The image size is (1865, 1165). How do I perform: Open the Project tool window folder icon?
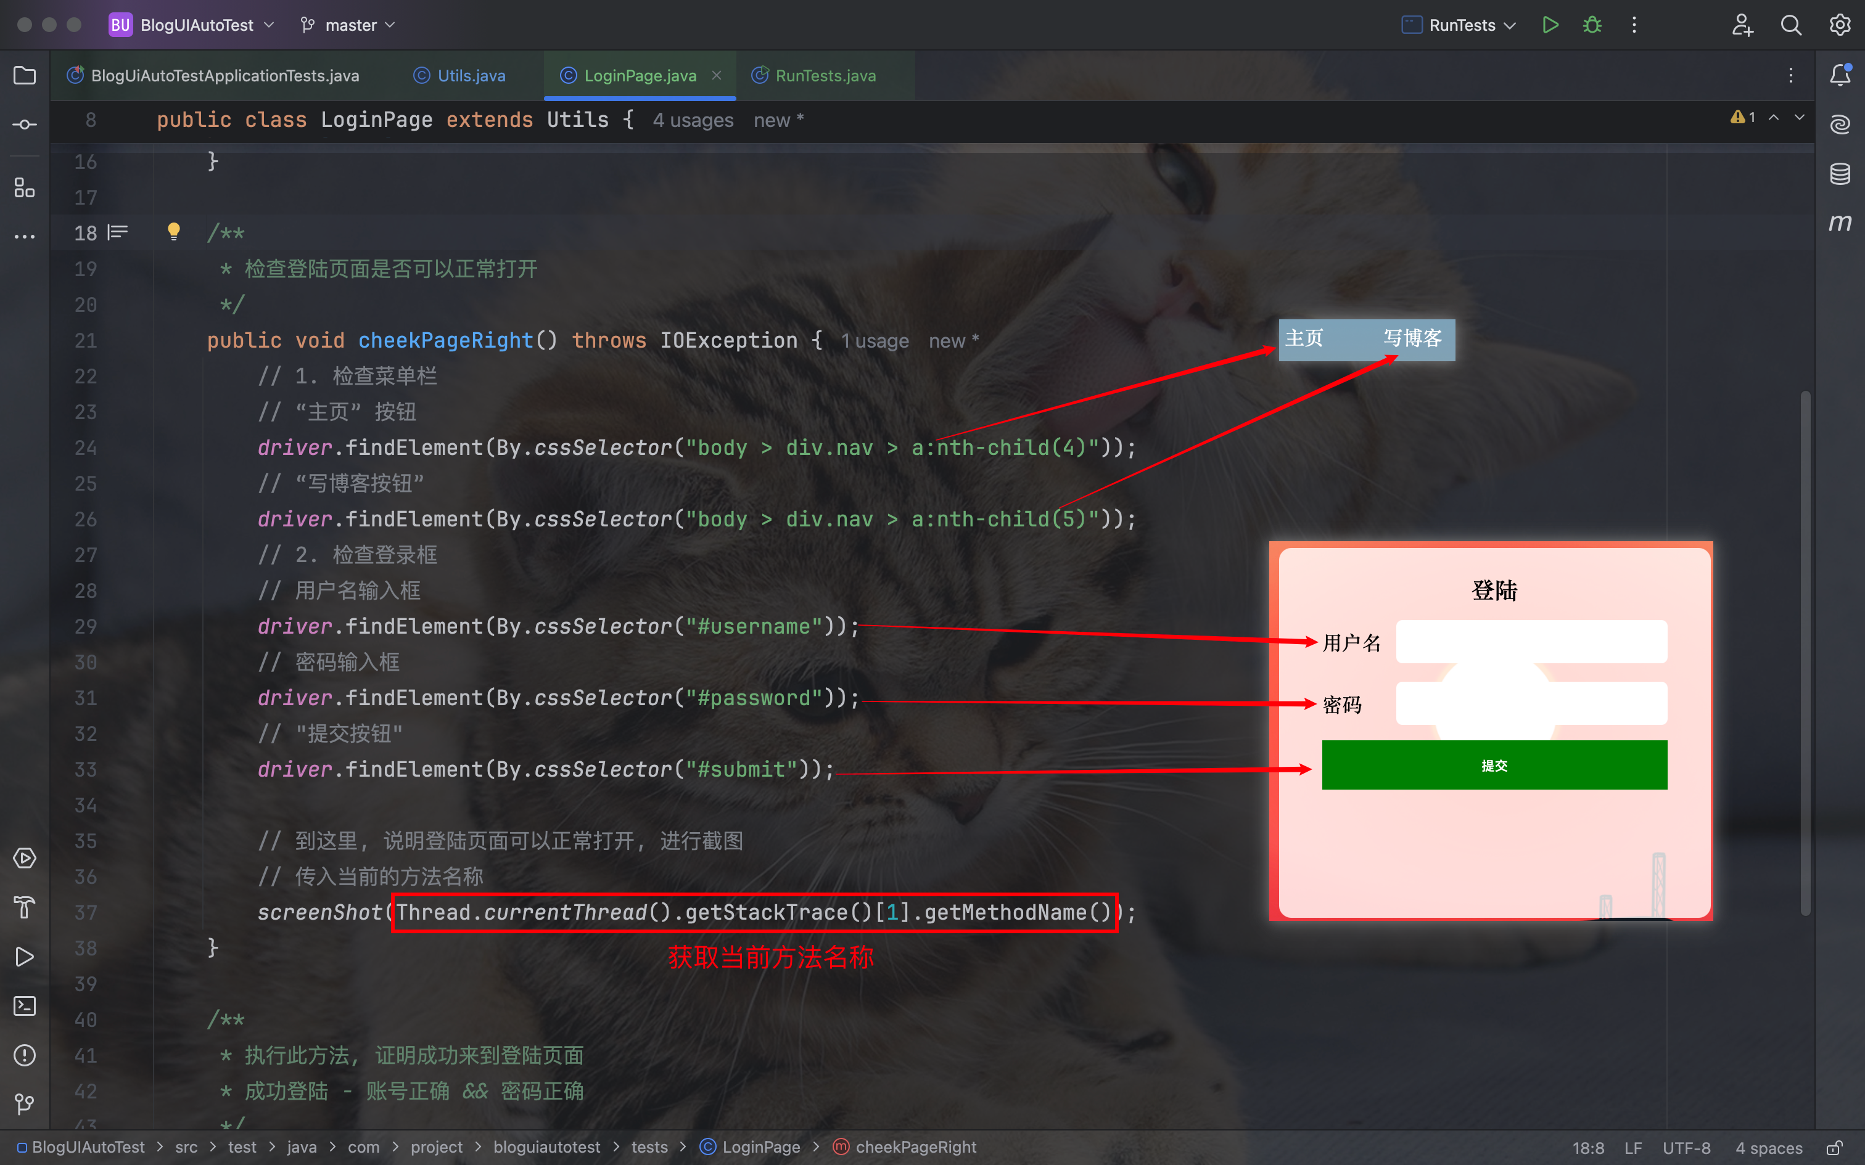25,75
